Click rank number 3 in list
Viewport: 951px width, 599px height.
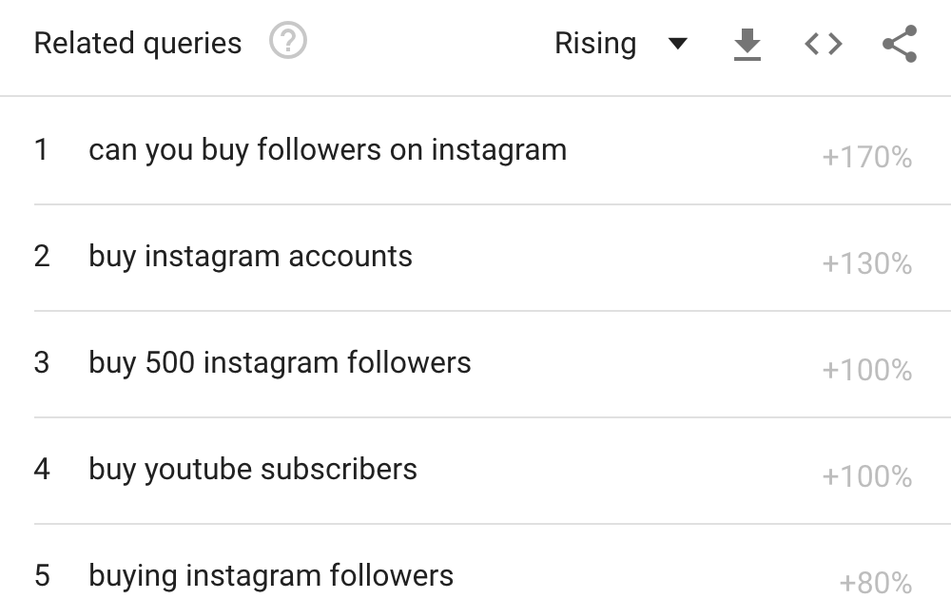pyautogui.click(x=41, y=362)
